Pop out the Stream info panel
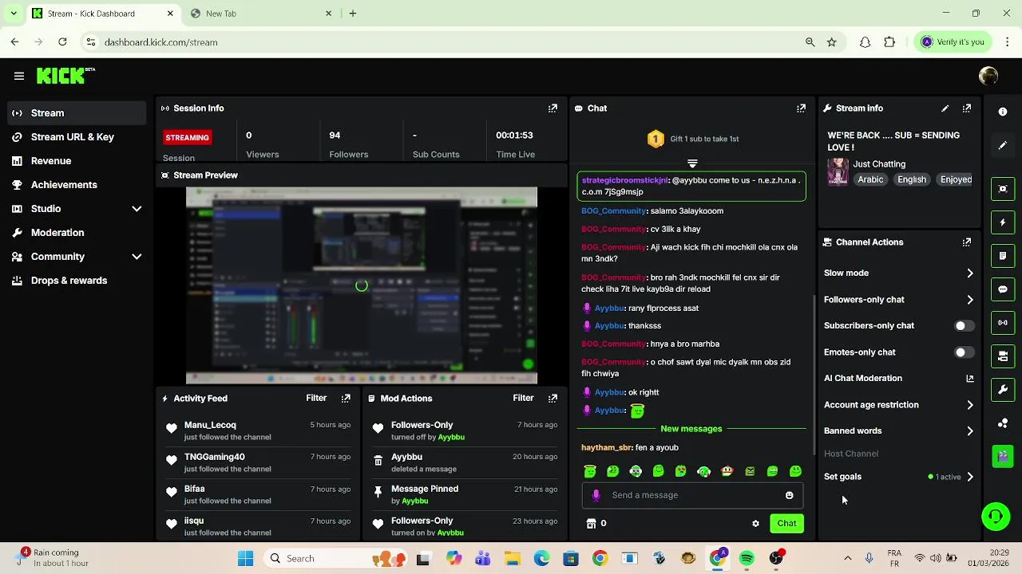Screen dimensions: 1022x574 tap(967, 108)
